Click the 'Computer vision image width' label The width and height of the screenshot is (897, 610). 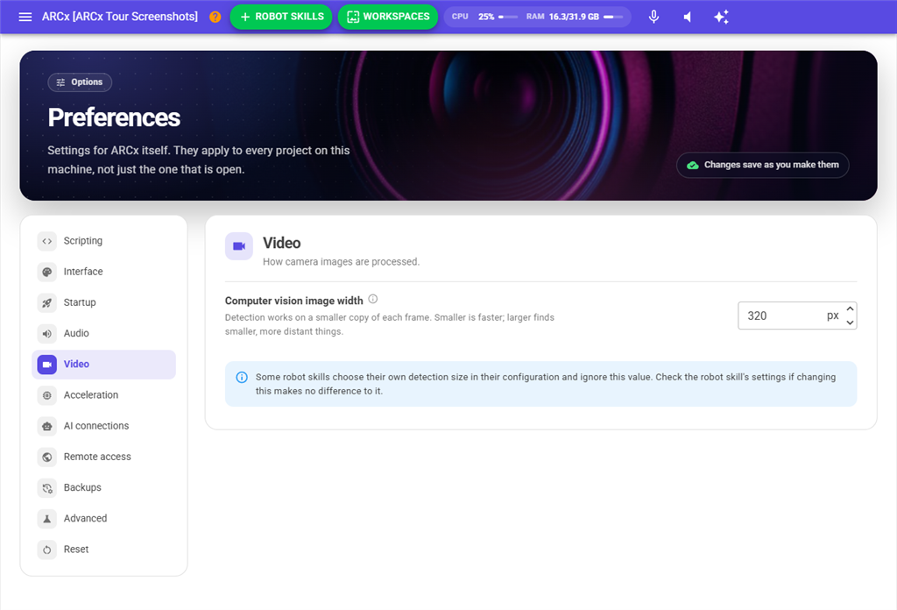[x=294, y=301]
